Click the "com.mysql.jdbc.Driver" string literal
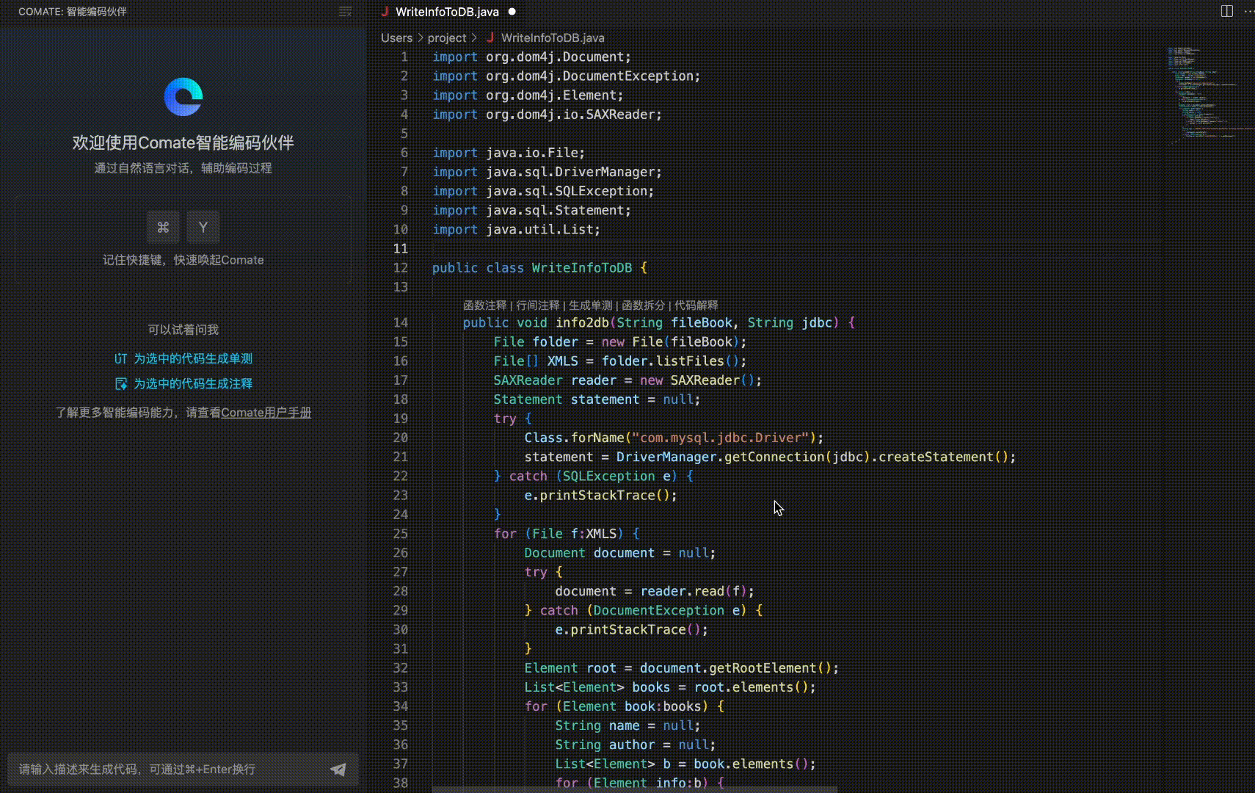1255x793 pixels. tap(720, 438)
